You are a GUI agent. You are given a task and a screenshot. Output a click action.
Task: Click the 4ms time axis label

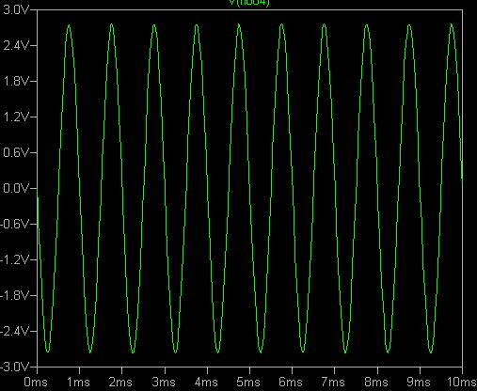206,382
